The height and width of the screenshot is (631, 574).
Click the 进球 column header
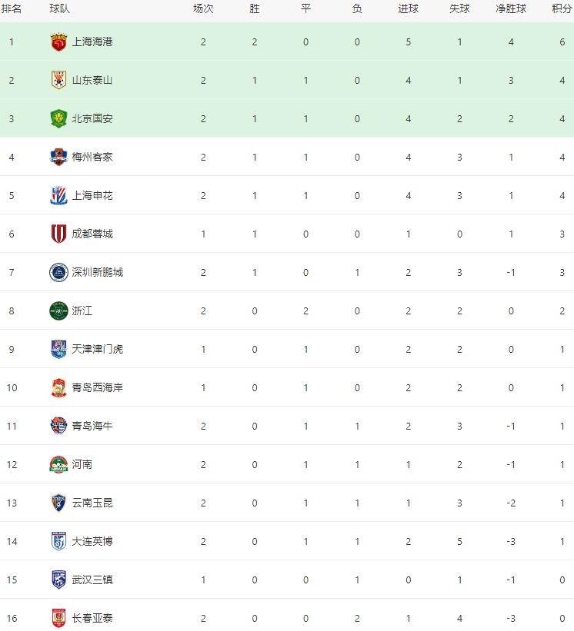(408, 9)
